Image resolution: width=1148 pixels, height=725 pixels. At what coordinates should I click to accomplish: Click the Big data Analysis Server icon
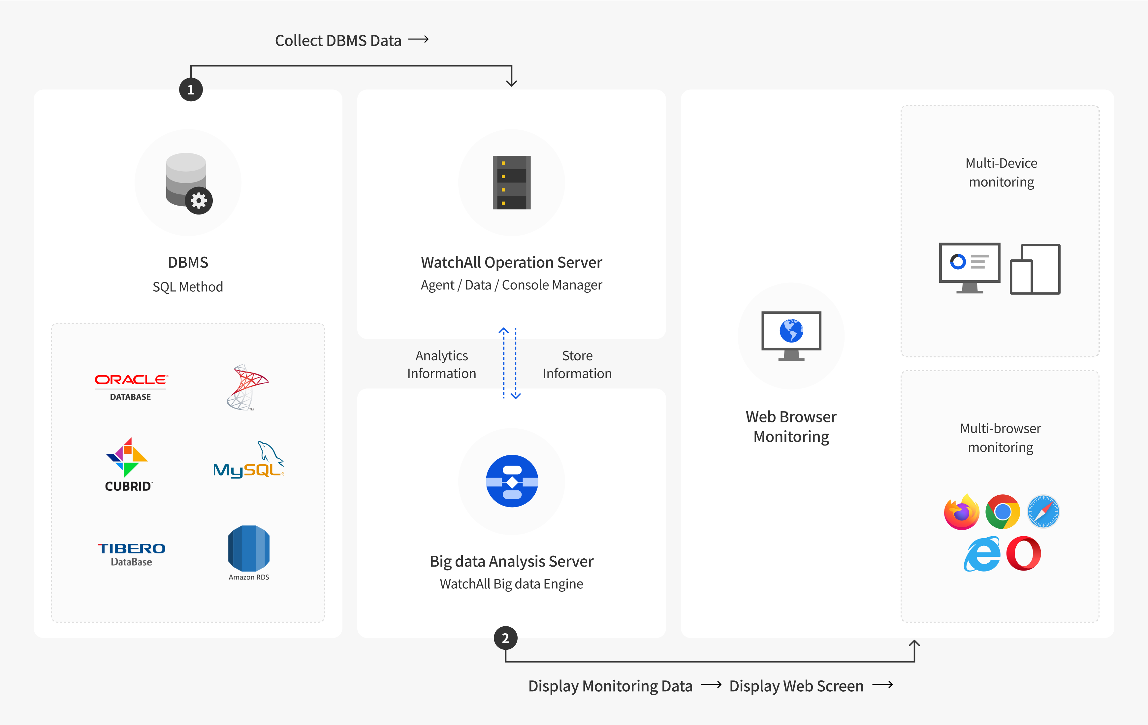(x=512, y=481)
